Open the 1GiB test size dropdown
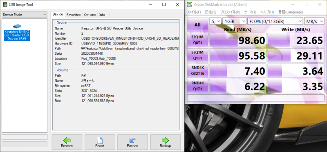Viewport: 327px width, 152px height. coord(234,21)
